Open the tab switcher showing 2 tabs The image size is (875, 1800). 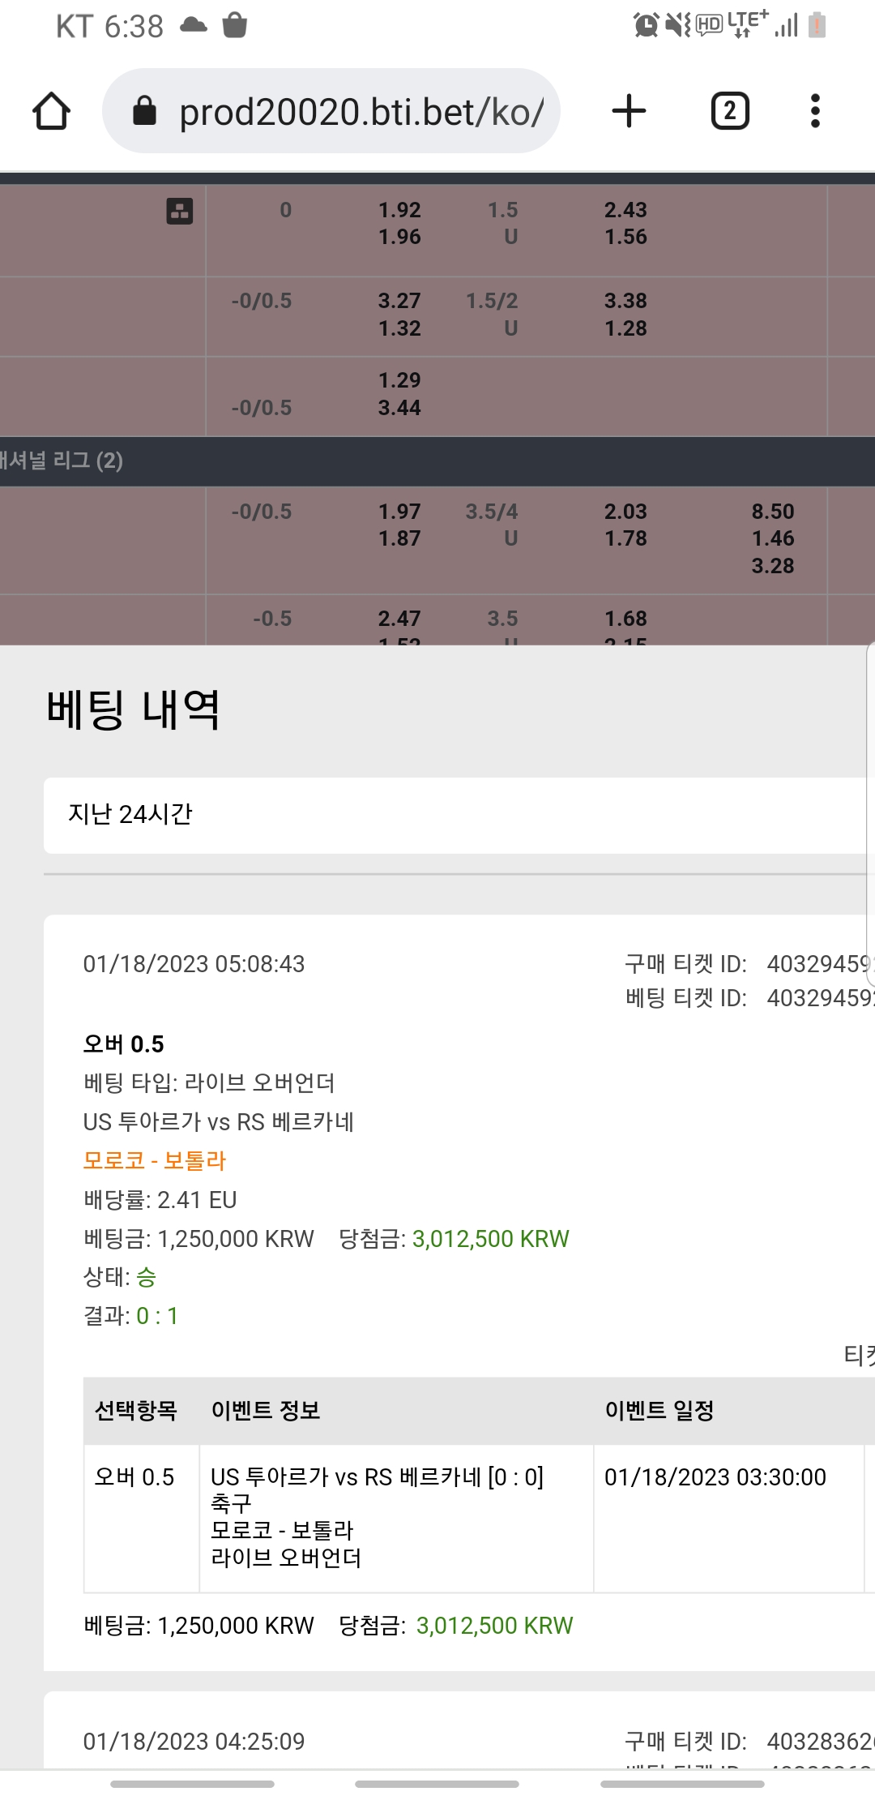point(730,111)
